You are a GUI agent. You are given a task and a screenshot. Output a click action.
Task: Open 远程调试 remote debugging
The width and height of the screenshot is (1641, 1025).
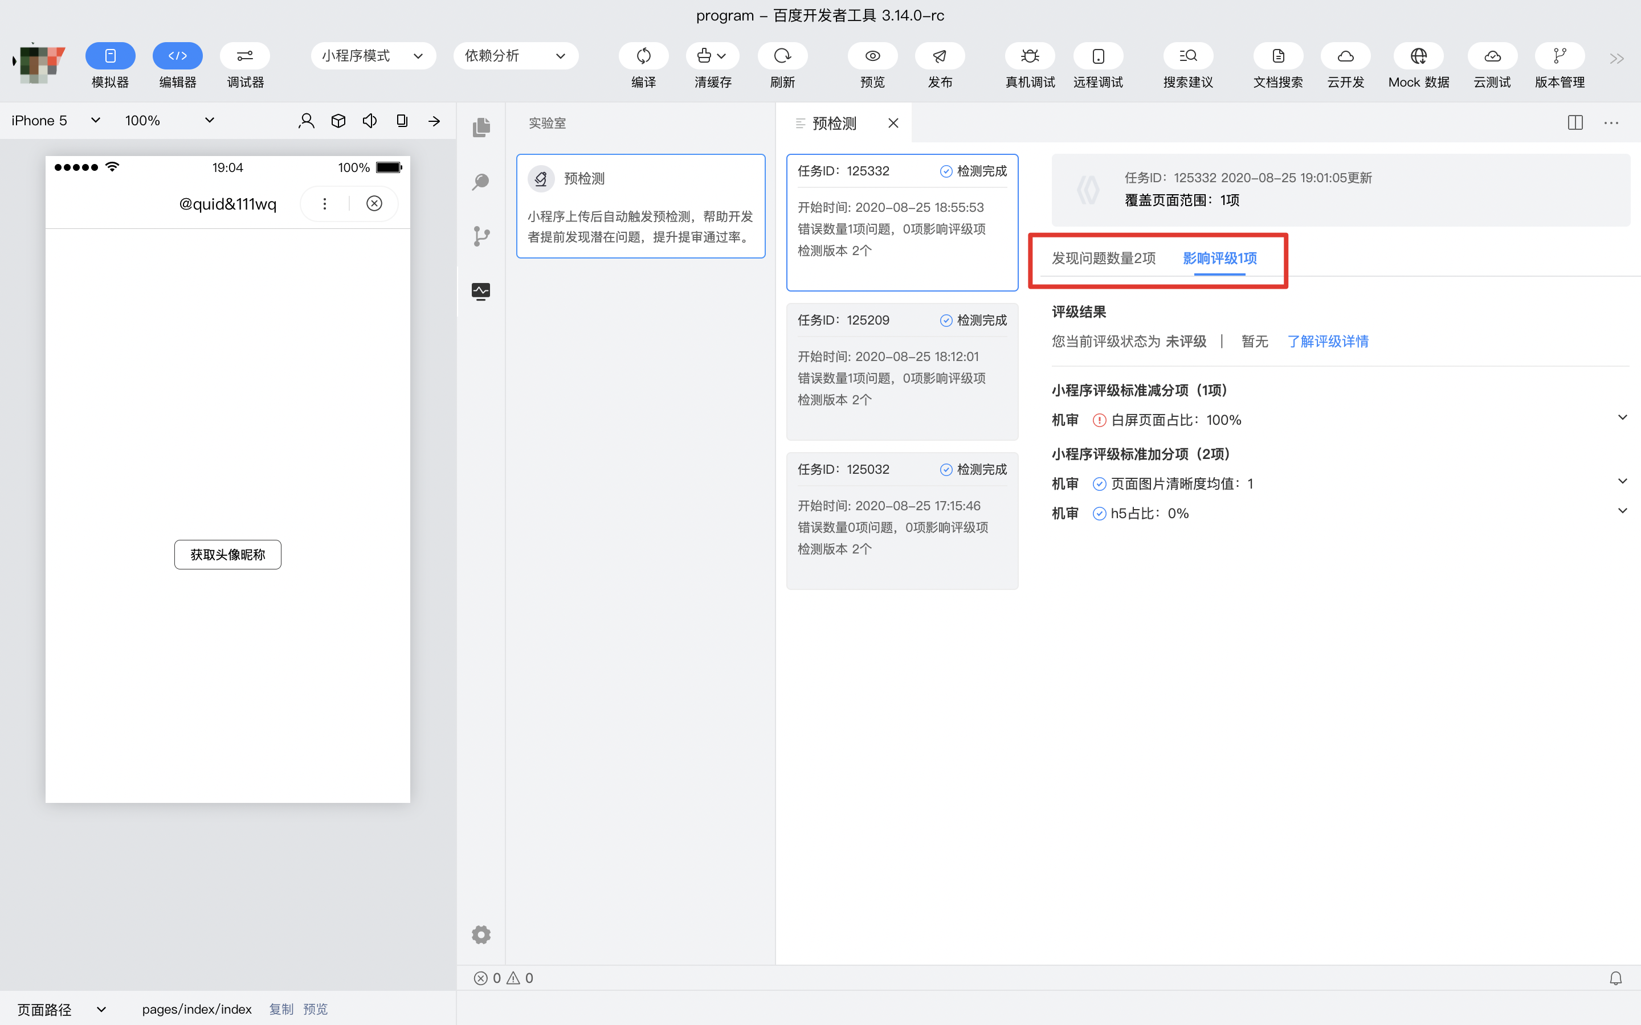(x=1098, y=56)
